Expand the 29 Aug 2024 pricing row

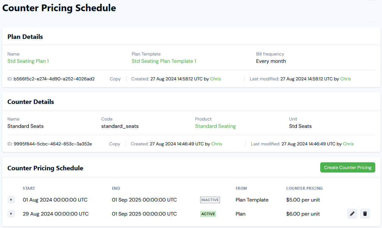11,214
